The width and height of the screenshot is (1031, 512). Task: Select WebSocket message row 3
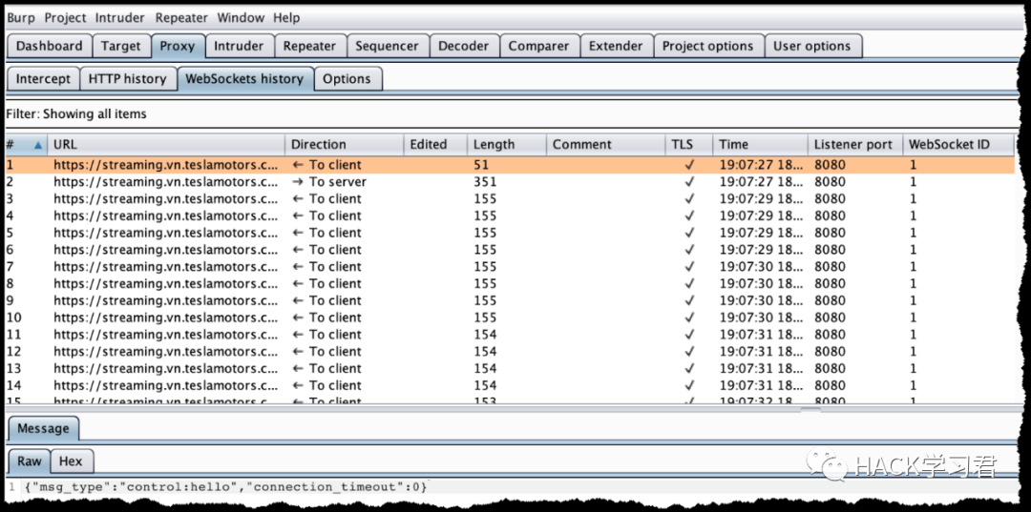pos(510,199)
